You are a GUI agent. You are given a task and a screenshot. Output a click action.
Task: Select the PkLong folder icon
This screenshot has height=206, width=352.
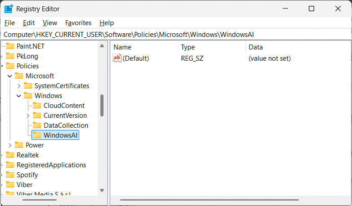point(10,56)
